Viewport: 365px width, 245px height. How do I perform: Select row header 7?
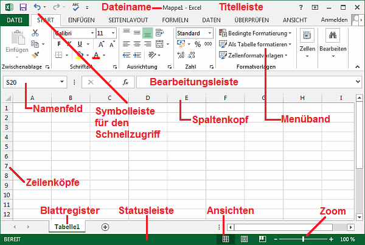(x=7, y=166)
